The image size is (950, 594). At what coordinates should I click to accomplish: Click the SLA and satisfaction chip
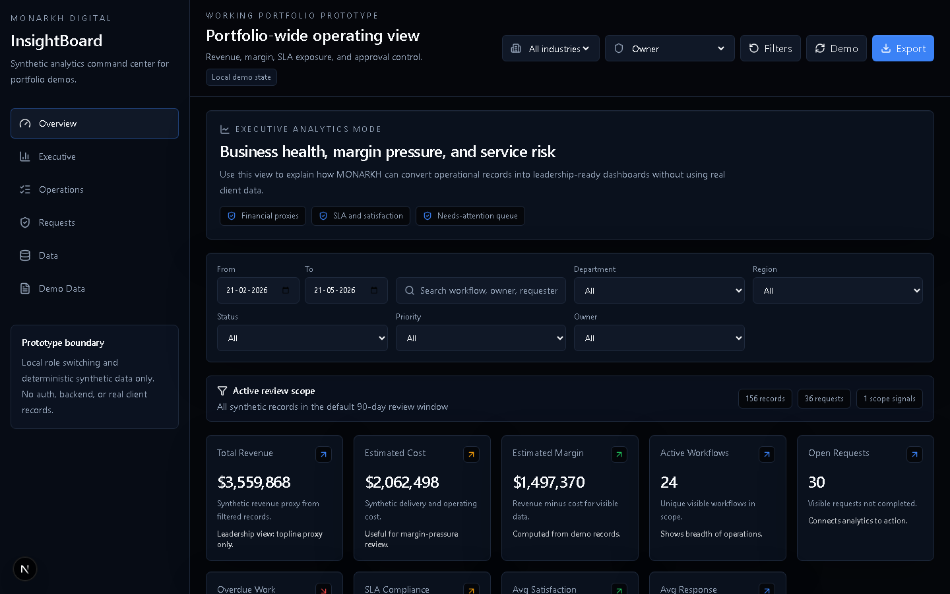[361, 216]
